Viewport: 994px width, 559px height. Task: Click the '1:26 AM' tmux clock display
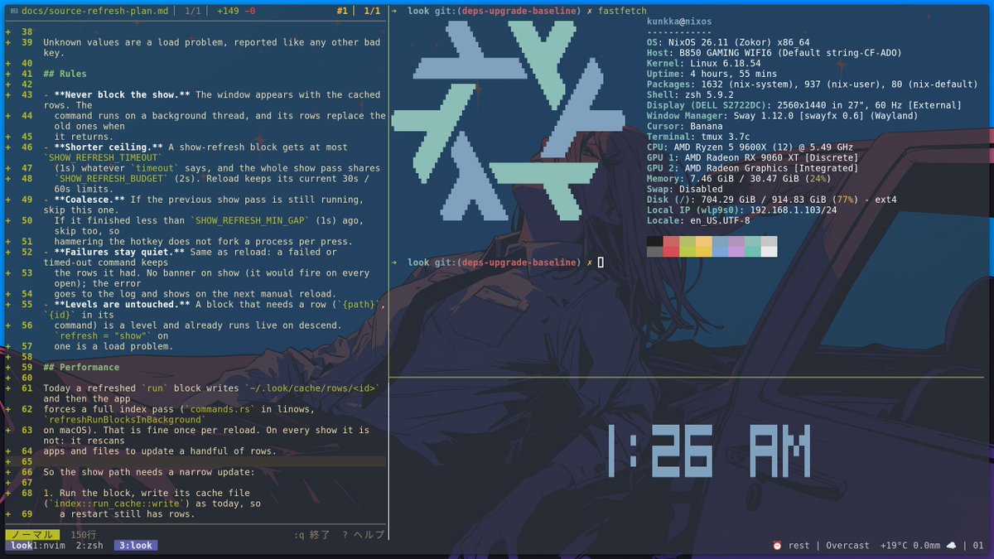(708, 451)
